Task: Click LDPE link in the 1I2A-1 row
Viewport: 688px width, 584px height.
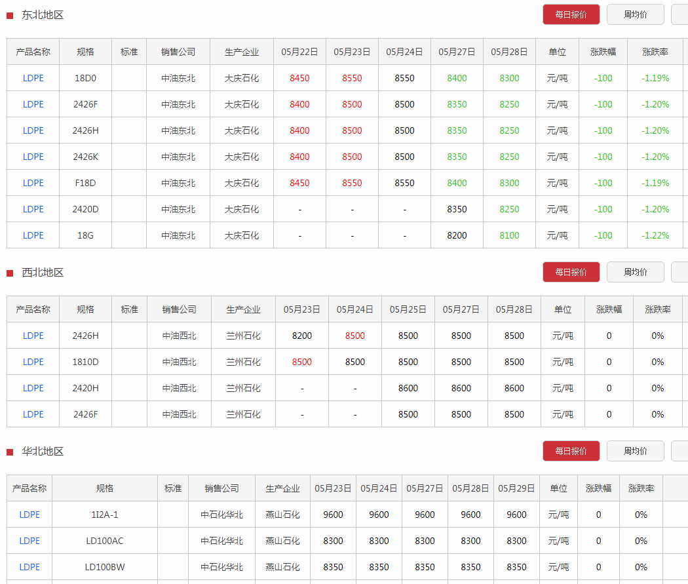Action: tap(29, 515)
